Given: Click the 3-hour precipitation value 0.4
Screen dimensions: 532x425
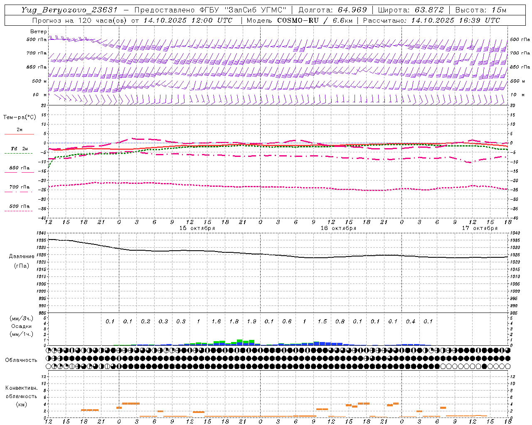Looking at the screenshot, I should (411, 321).
